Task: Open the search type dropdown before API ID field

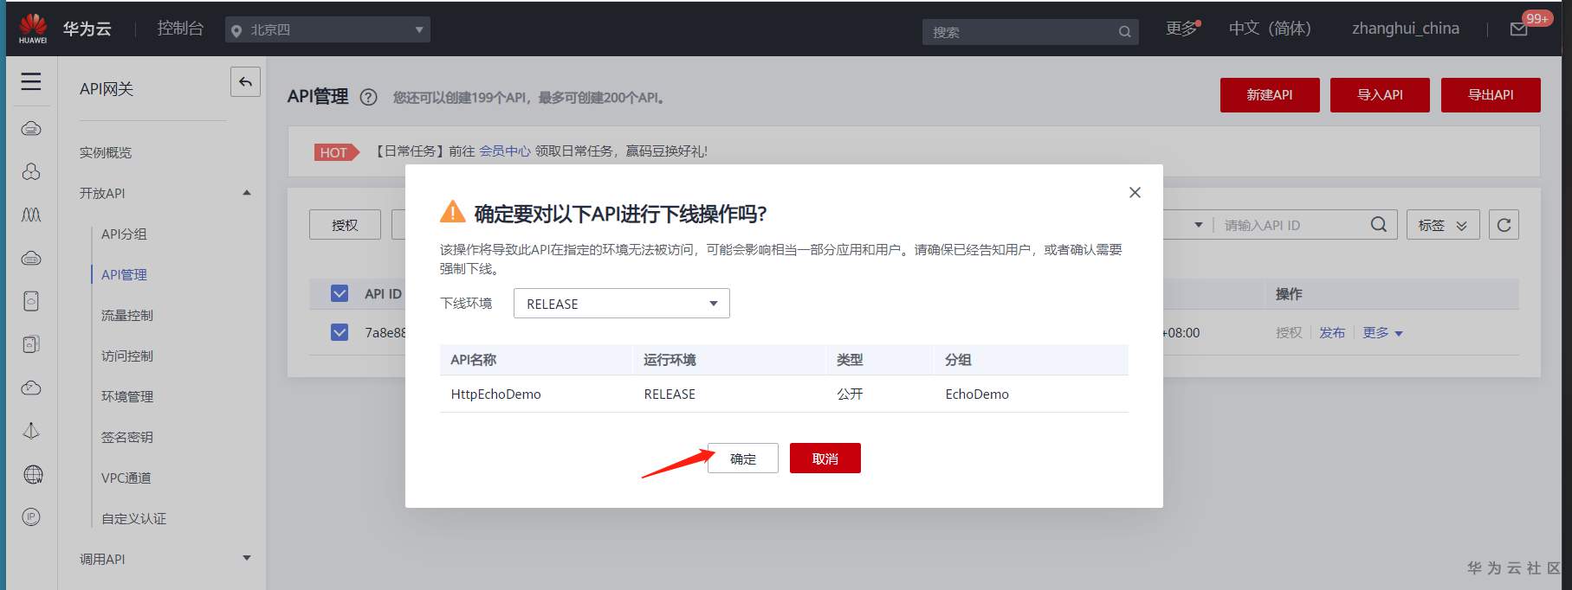Action: point(1199,225)
